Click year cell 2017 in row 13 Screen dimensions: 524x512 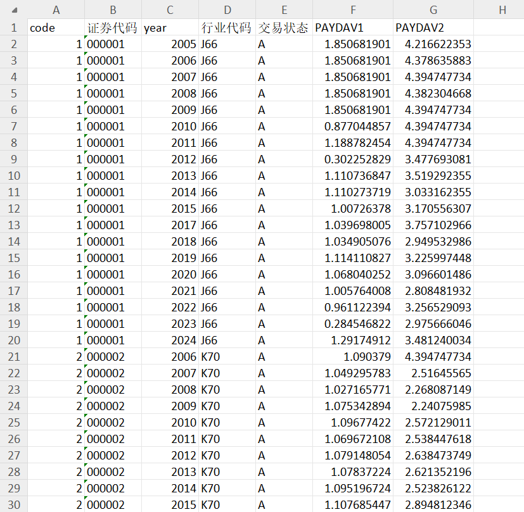pyautogui.click(x=170, y=225)
